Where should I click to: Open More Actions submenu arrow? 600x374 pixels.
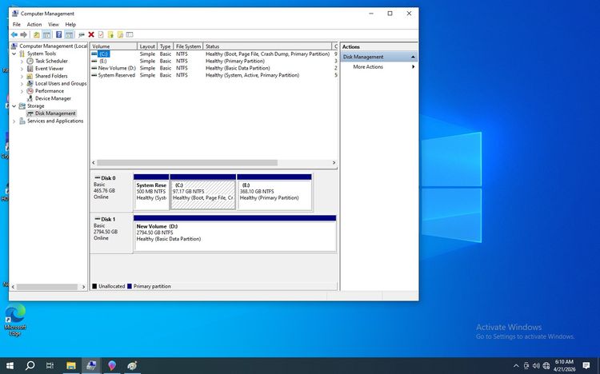tap(413, 67)
